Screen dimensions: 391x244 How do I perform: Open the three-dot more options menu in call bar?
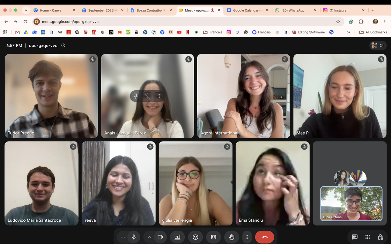pyautogui.click(x=247, y=237)
